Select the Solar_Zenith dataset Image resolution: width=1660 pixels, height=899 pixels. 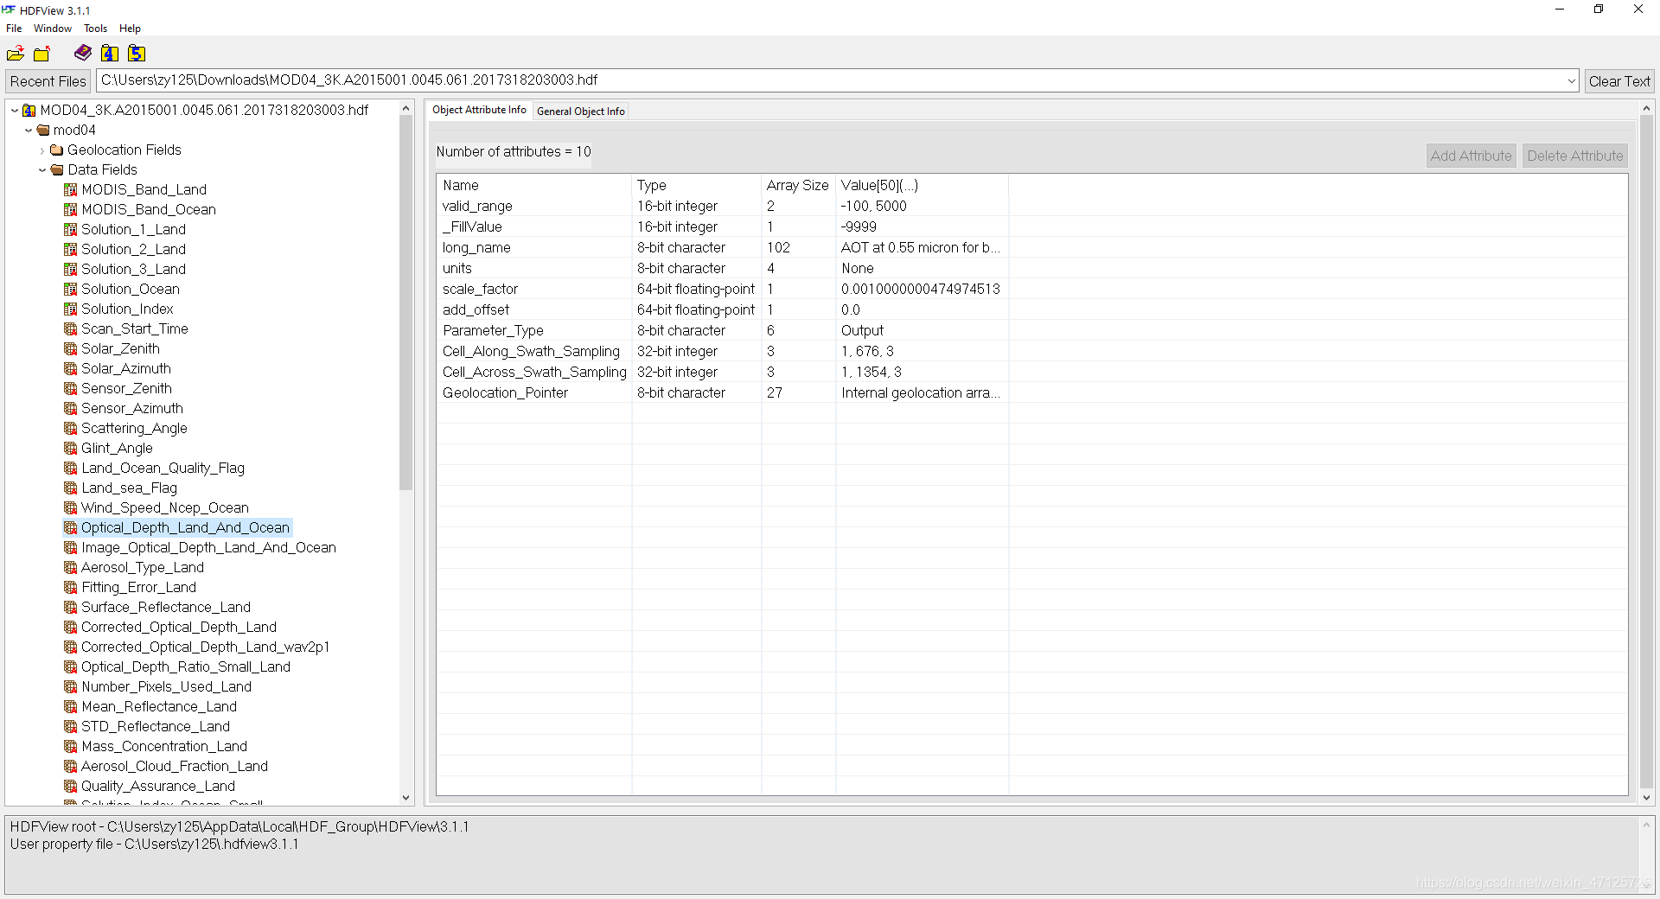[x=120, y=348]
